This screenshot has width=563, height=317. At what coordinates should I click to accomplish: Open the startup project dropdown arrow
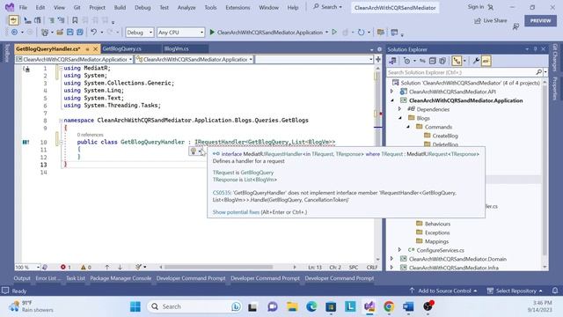click(x=326, y=33)
